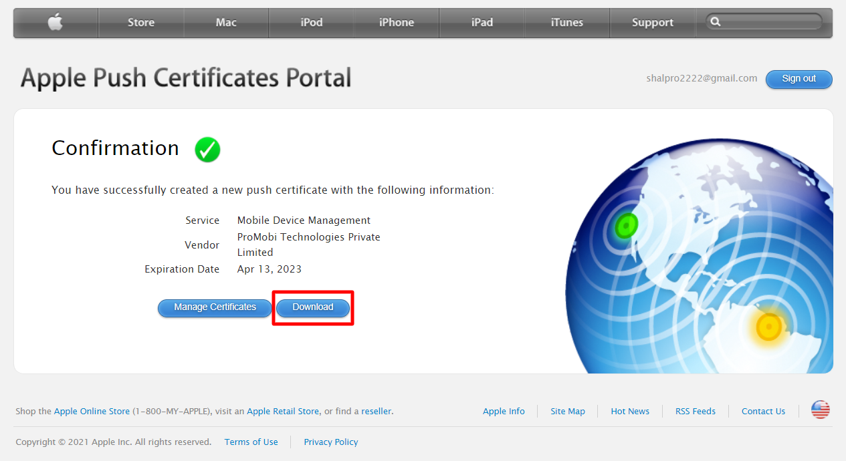Click the Sign out button
The image size is (846, 461).
(x=799, y=79)
